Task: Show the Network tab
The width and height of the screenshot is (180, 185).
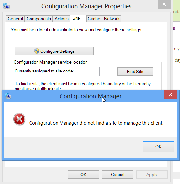Action: (x=112, y=19)
